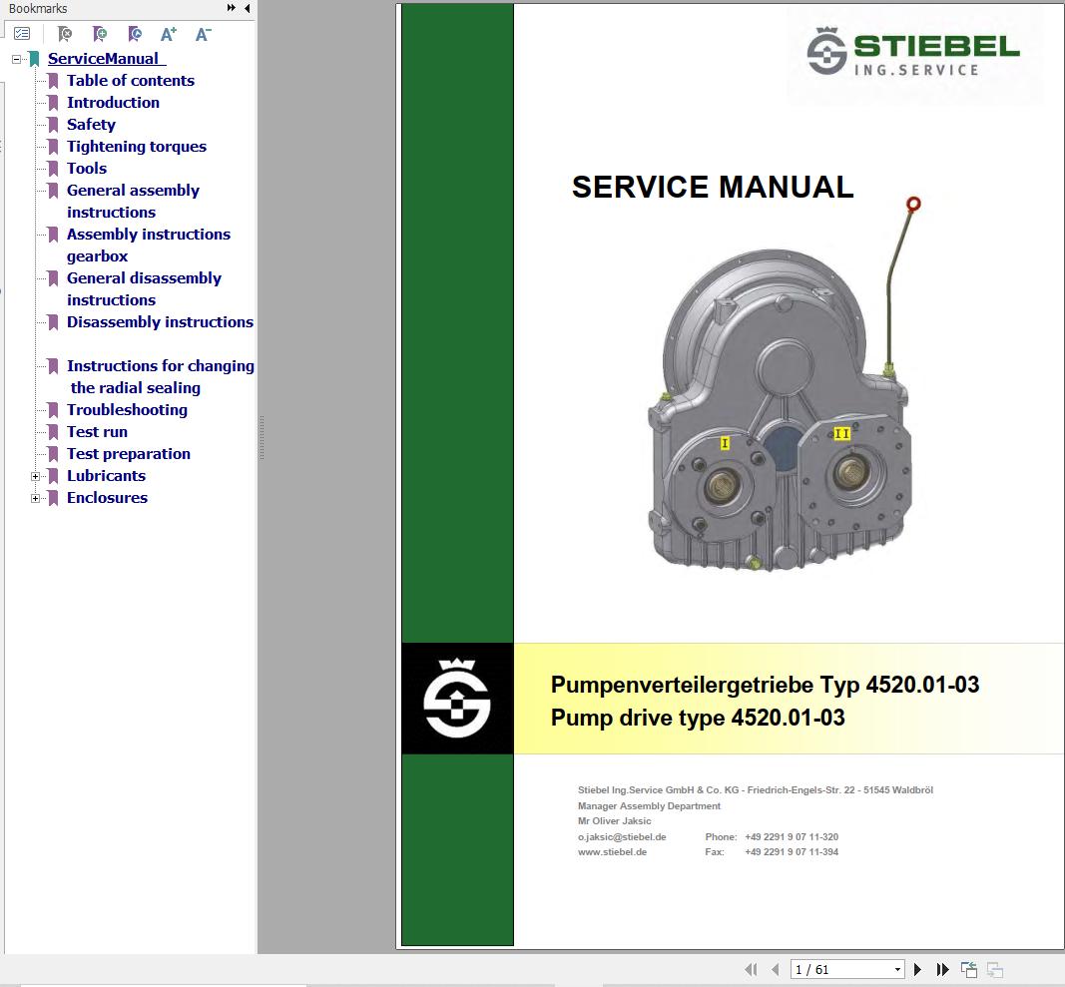Open the Table of contents bookmark

tap(131, 81)
